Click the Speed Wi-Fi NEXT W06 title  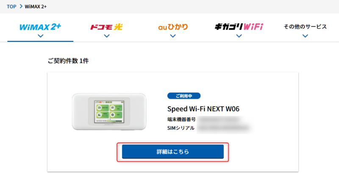(x=203, y=109)
